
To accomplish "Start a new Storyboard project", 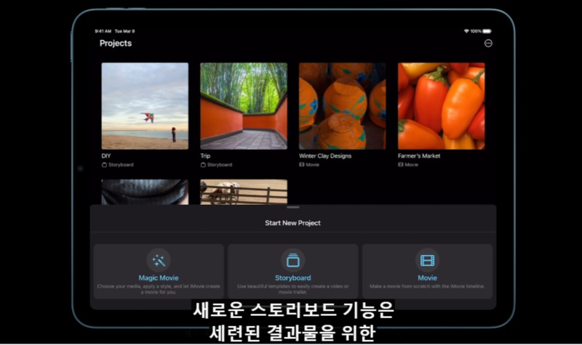I will (293, 271).
